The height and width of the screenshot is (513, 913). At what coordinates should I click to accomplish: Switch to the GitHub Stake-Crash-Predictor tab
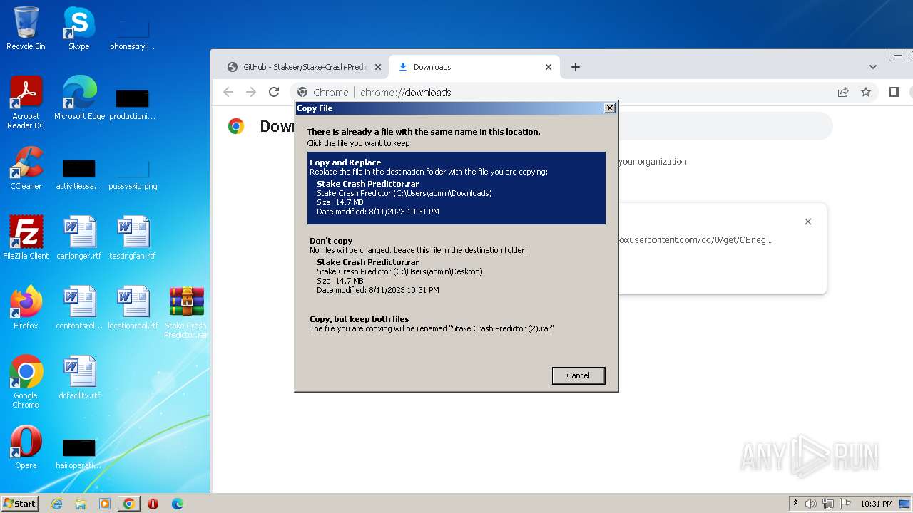[305, 67]
